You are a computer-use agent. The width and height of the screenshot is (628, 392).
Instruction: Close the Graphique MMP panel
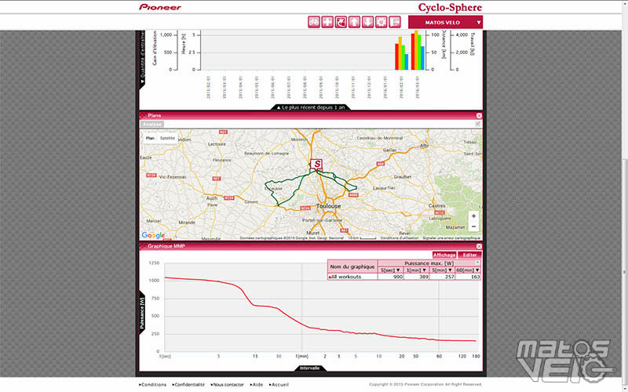coord(479,246)
